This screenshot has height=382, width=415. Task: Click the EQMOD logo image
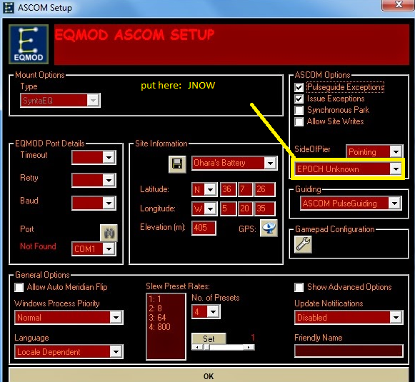coord(29,44)
